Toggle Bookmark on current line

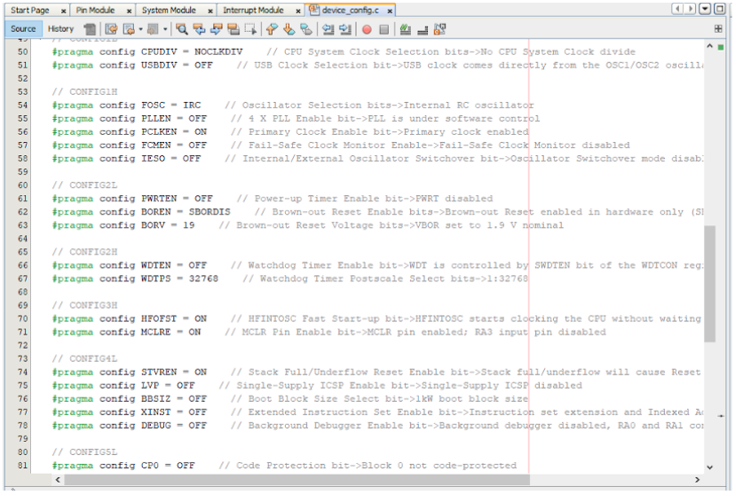click(x=306, y=29)
